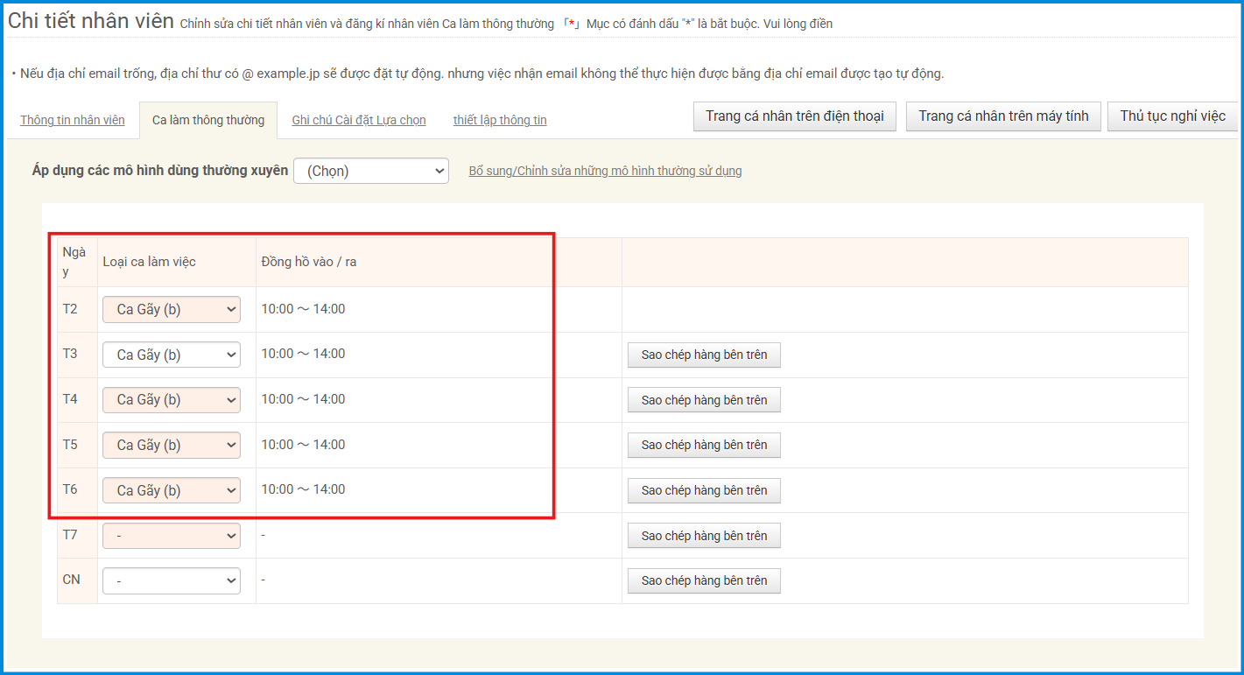Click Sao chép hàng bên trên for T3
Image resolution: width=1244 pixels, height=675 pixels.
[704, 355]
